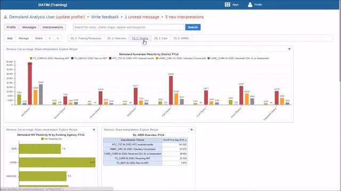Toggle TX_CURR green legend swatch
This screenshot has width=341, height=191.
pyautogui.click(x=31, y=58)
